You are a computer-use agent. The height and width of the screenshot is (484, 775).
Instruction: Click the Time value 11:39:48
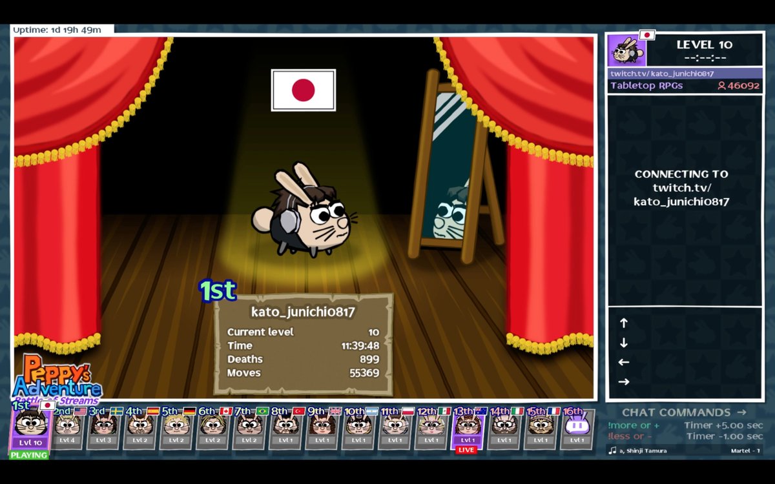click(x=360, y=346)
